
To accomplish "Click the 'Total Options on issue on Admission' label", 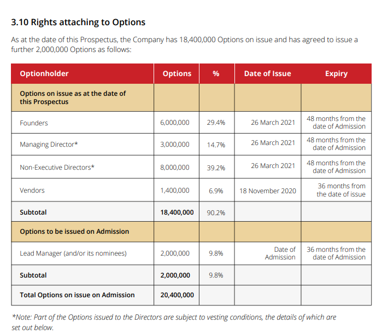I will (77, 295).
